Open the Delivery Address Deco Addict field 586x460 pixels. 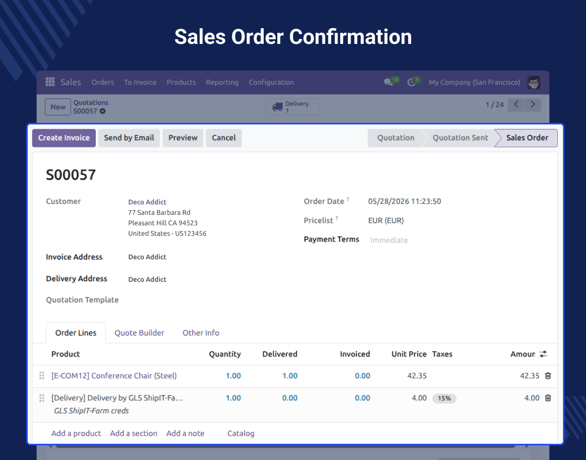point(147,279)
